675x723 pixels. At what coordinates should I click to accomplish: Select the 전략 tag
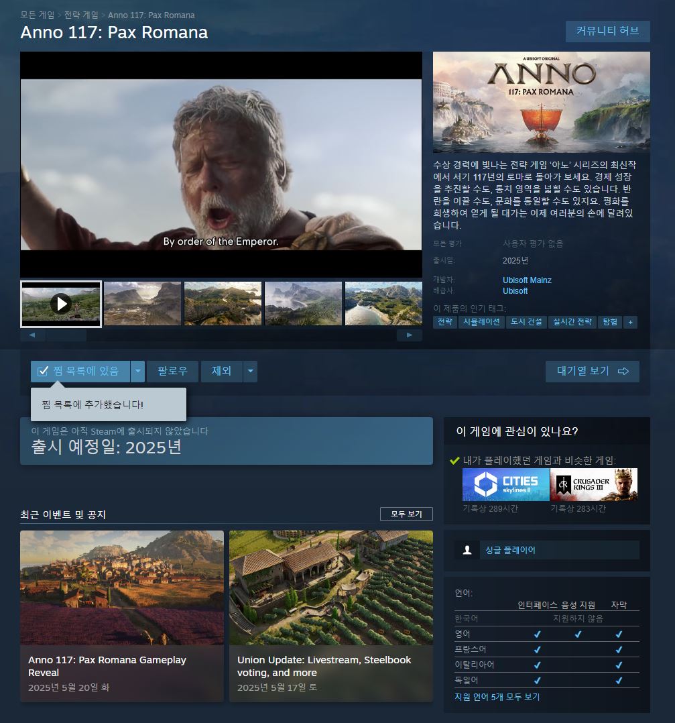pyautogui.click(x=444, y=322)
